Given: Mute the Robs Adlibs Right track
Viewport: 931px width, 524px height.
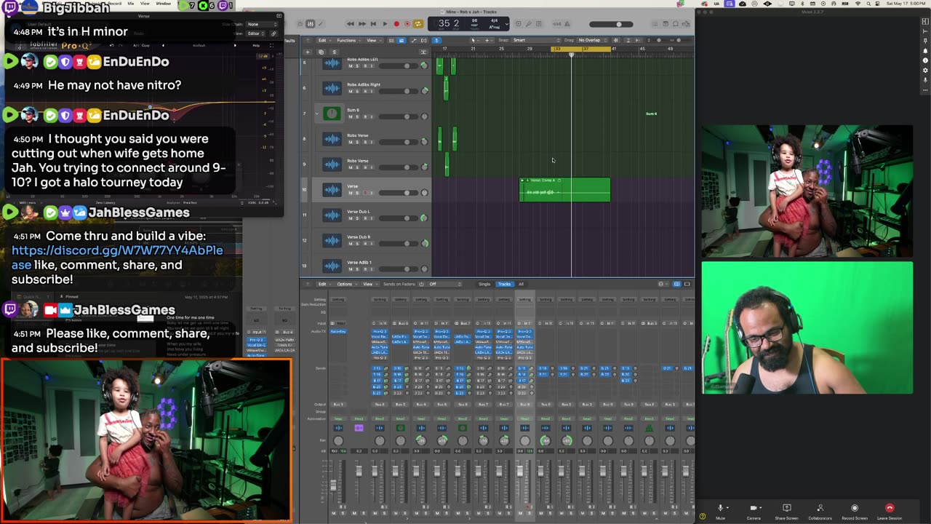Looking at the screenshot, I should point(350,91).
